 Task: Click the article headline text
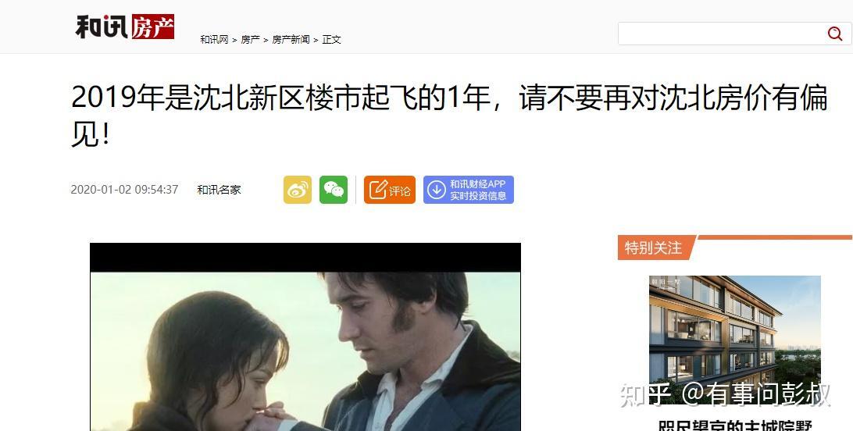point(449,116)
